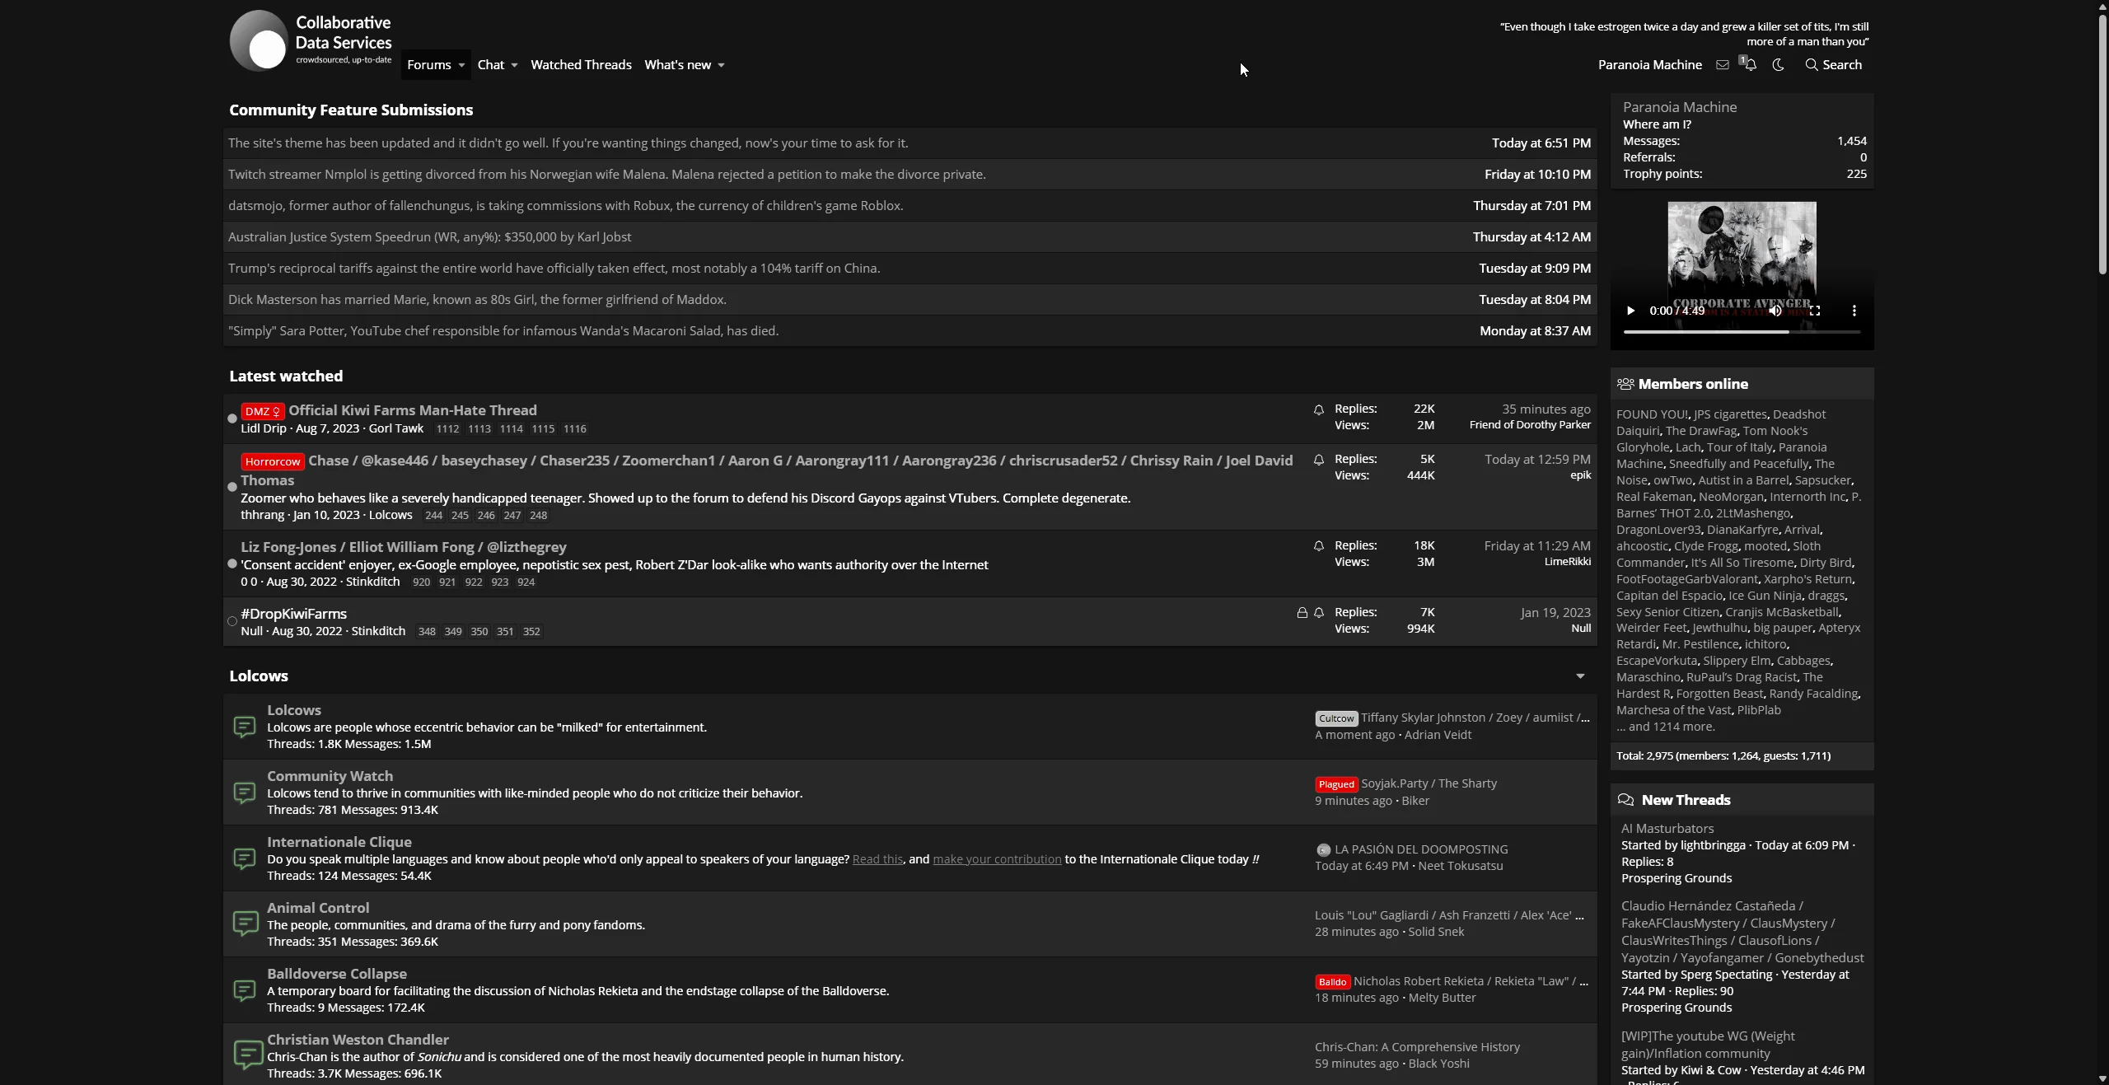Click the Liz Fong-Jones unread dot indicator
The image size is (2109, 1085).
click(x=232, y=564)
